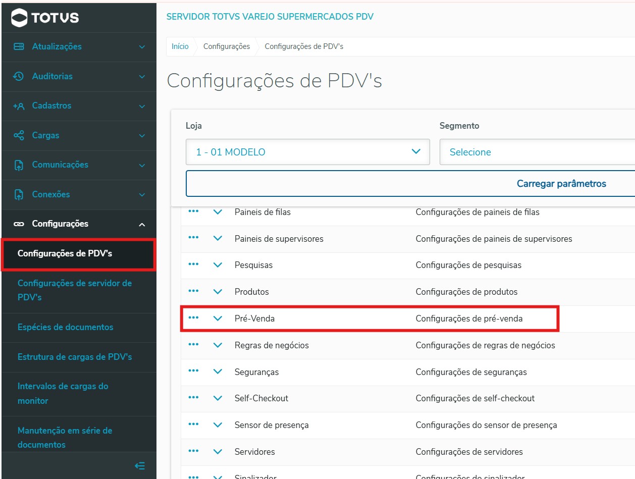635x479 pixels.
Task: Expand the Cadastros menu
Action: point(142,107)
